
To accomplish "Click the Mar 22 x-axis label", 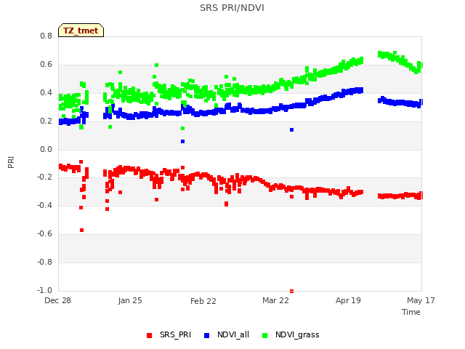I will click(x=275, y=300).
